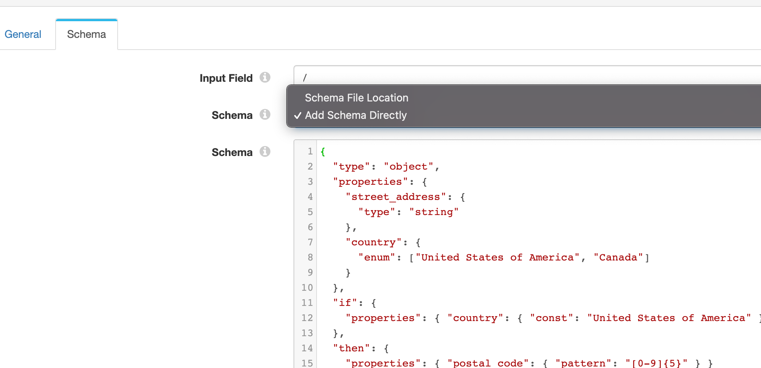Viewport: 761px width, 368px height.
Task: Click "United States of America" in enum line
Action: point(497,257)
